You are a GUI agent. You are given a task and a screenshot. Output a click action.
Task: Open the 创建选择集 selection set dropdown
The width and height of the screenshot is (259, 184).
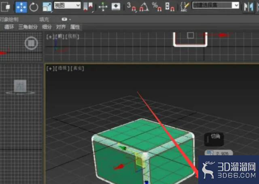pos(216,5)
